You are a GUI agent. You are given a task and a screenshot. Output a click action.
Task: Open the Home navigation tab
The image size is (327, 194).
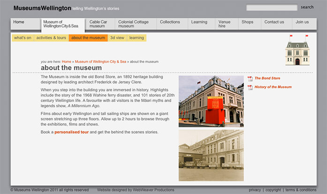click(25, 24)
